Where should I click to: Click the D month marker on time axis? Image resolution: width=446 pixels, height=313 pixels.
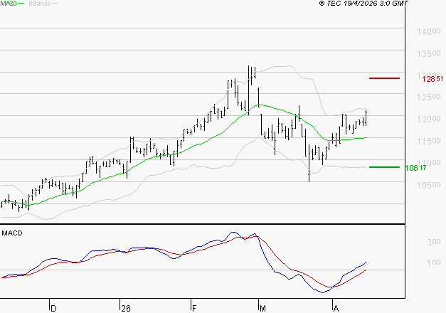tap(53, 308)
